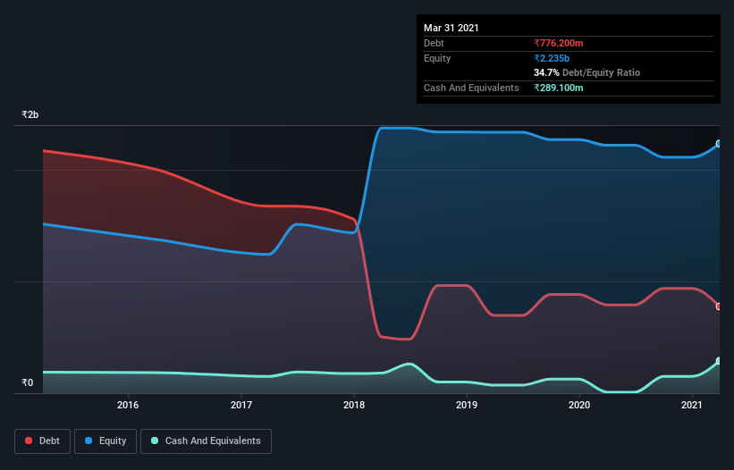734x470 pixels.
Task: Click the ₹776.200m debt value
Action: pyautogui.click(x=559, y=43)
